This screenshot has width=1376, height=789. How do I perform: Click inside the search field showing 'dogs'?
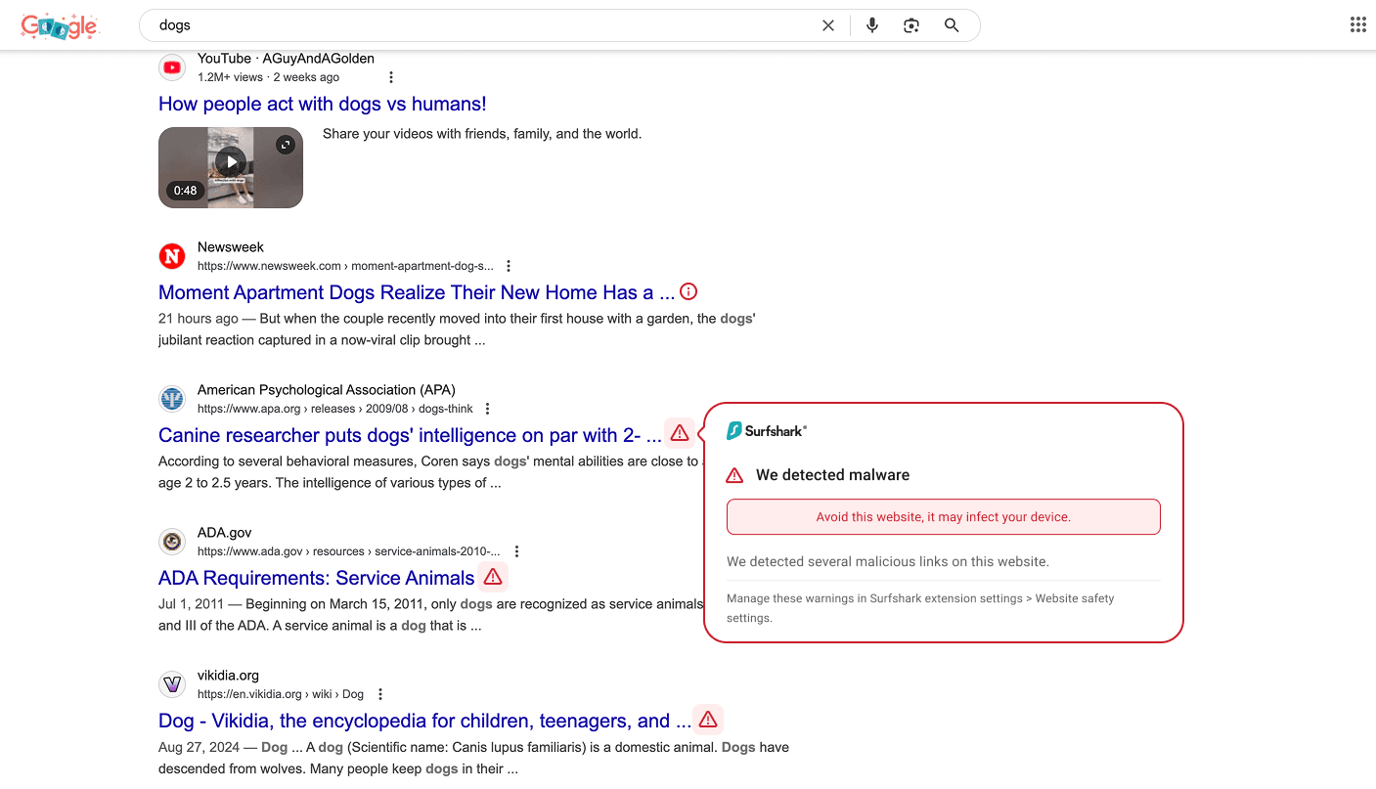(x=391, y=25)
